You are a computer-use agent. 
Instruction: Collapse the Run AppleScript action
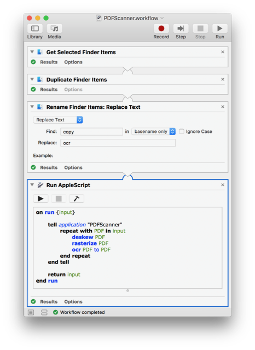point(32,185)
